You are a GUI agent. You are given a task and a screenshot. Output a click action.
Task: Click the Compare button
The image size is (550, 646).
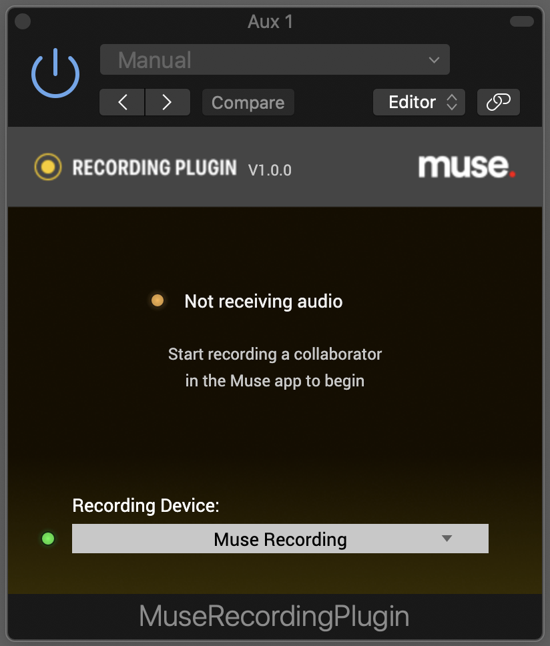(x=248, y=103)
